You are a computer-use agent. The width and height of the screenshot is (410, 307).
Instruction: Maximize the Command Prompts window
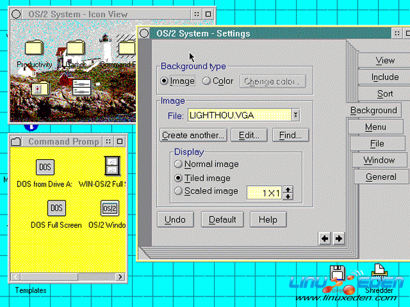(x=120, y=142)
